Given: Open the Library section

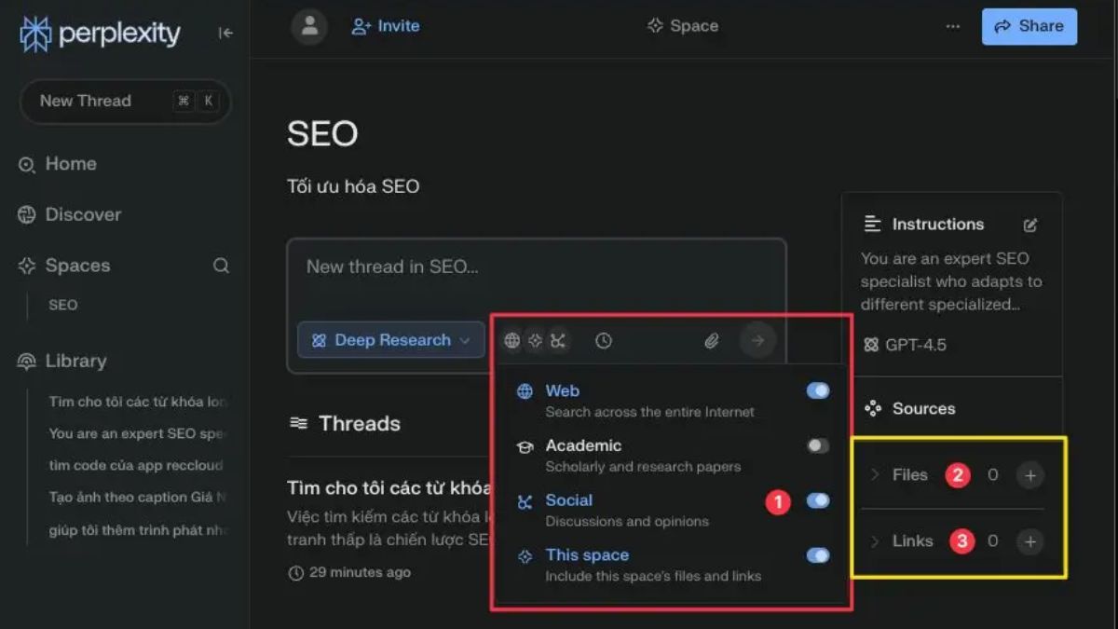Looking at the screenshot, I should click(62, 361).
